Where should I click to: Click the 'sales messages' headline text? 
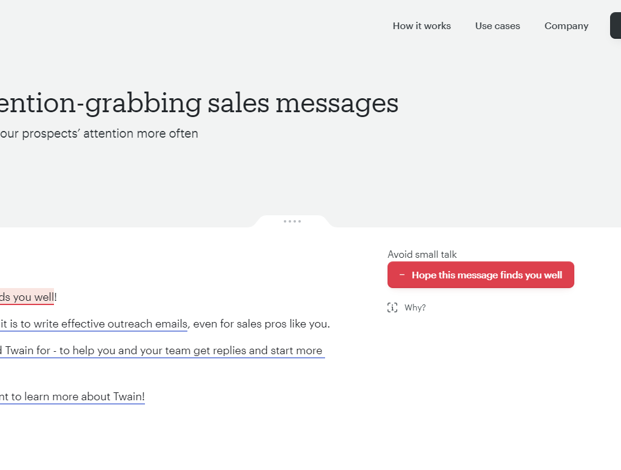pos(302,103)
